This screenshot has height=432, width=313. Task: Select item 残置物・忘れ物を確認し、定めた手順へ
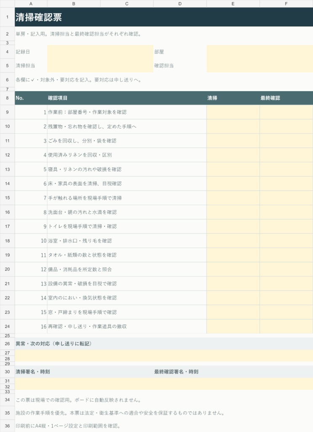[127, 127]
